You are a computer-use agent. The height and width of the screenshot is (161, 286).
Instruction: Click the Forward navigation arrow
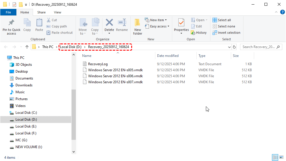tap(14, 47)
